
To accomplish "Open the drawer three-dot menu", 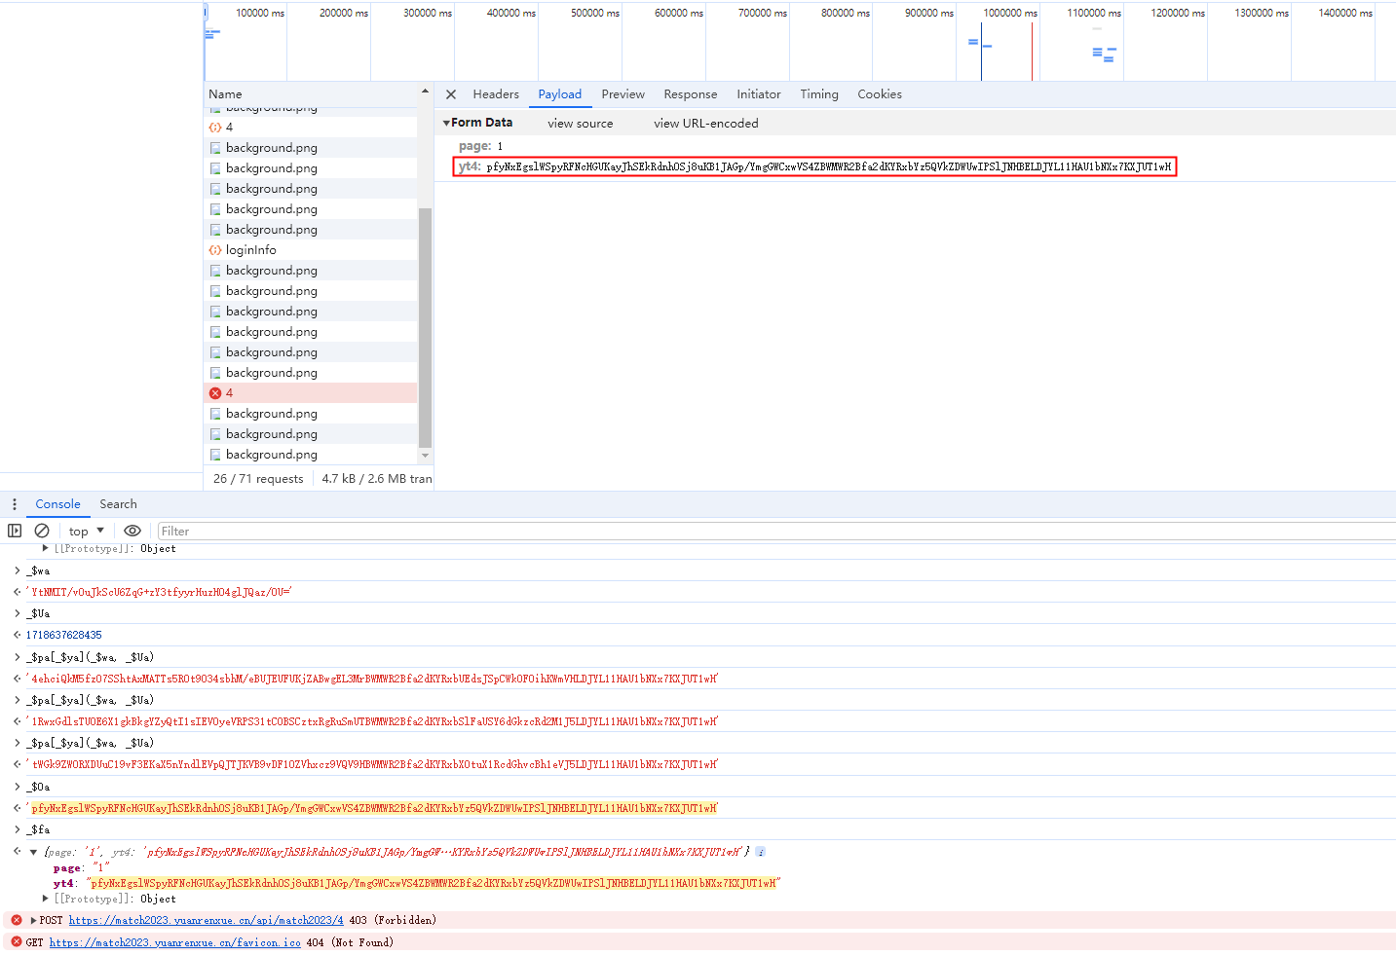I will click(x=14, y=504).
